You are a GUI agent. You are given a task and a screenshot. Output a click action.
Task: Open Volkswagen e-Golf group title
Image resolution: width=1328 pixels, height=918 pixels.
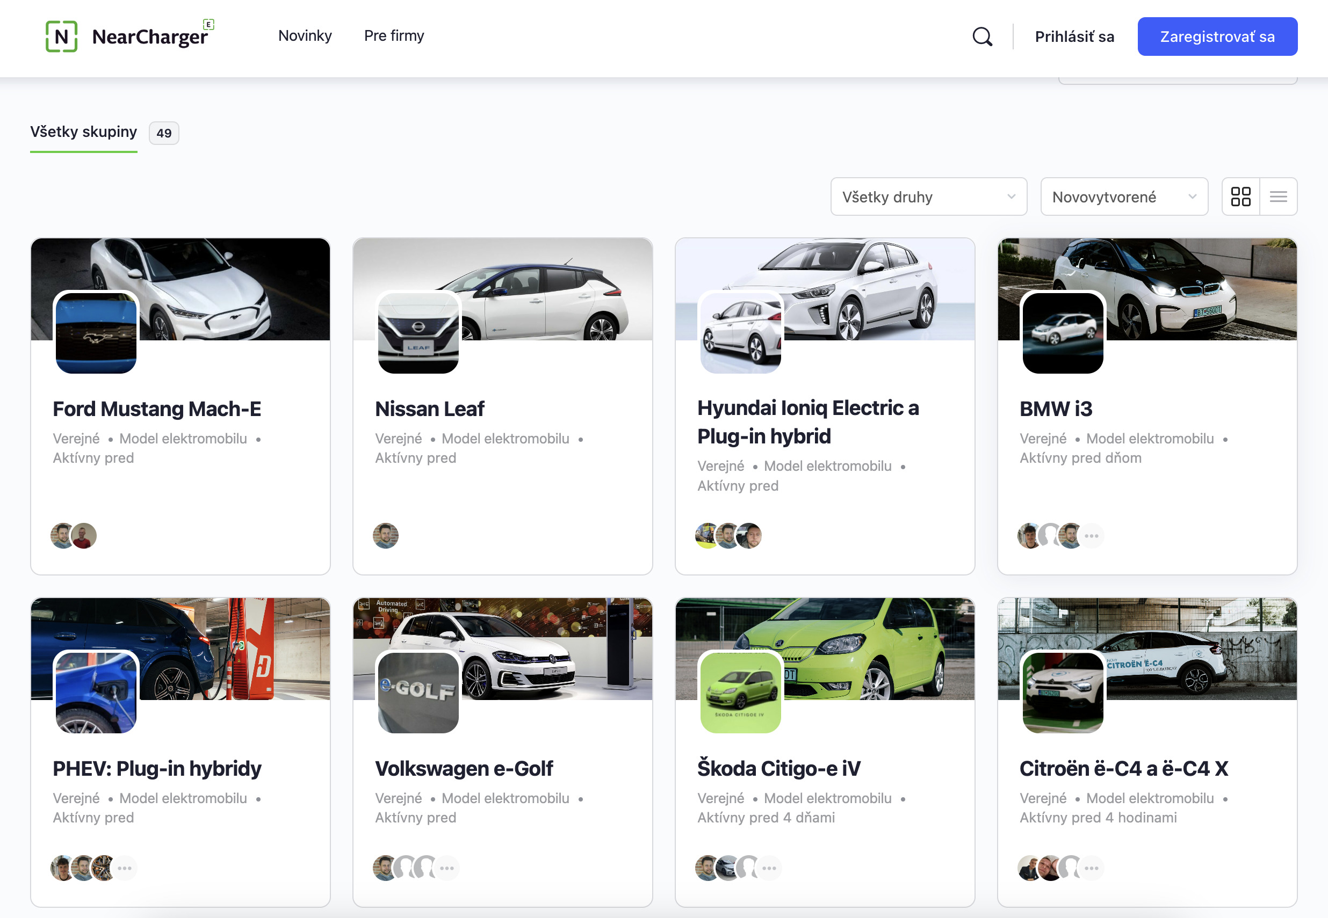tap(464, 768)
